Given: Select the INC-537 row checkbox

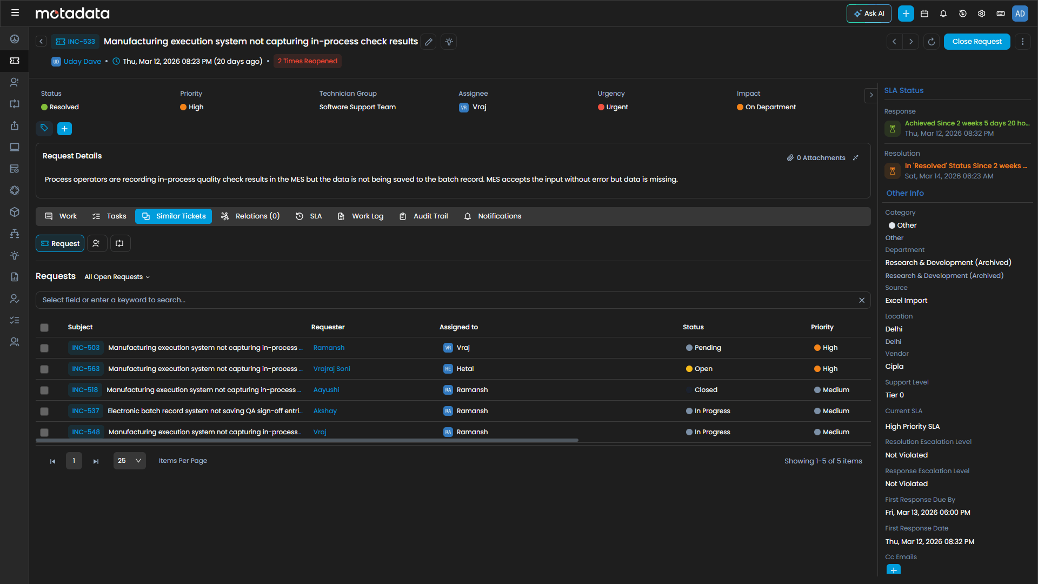Looking at the screenshot, I should [44, 412].
